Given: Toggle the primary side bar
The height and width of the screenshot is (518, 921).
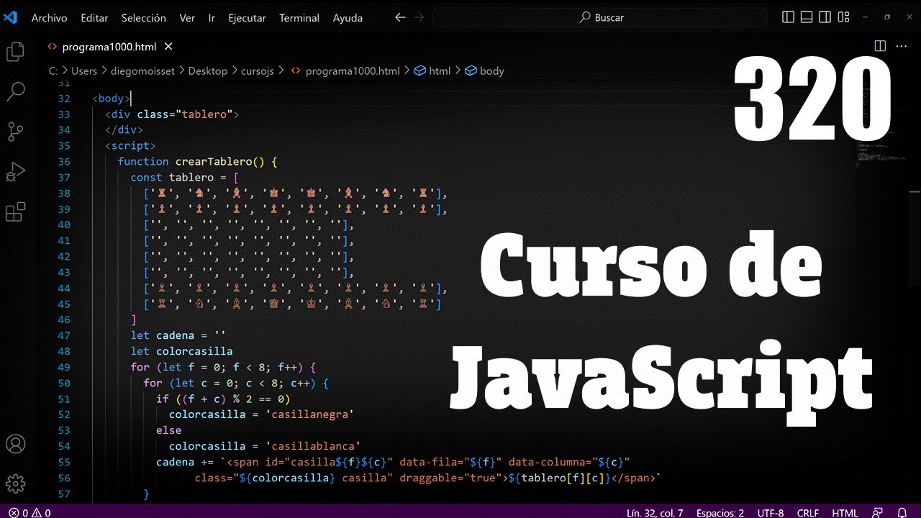Looking at the screenshot, I should pos(789,17).
